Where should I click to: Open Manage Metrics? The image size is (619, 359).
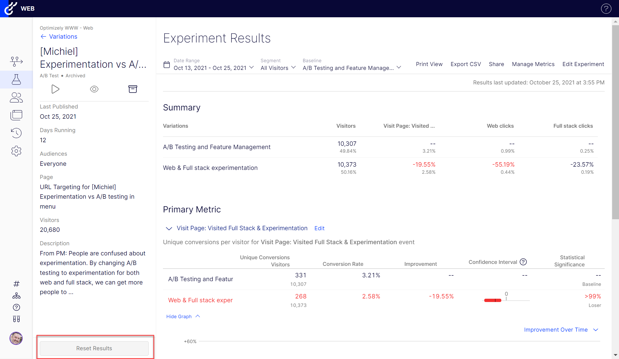[x=533, y=64]
